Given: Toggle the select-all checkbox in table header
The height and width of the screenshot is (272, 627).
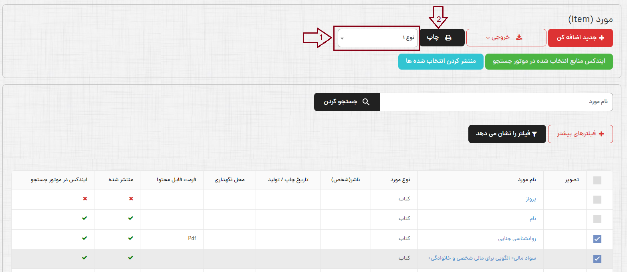Looking at the screenshot, I should click(x=597, y=180).
